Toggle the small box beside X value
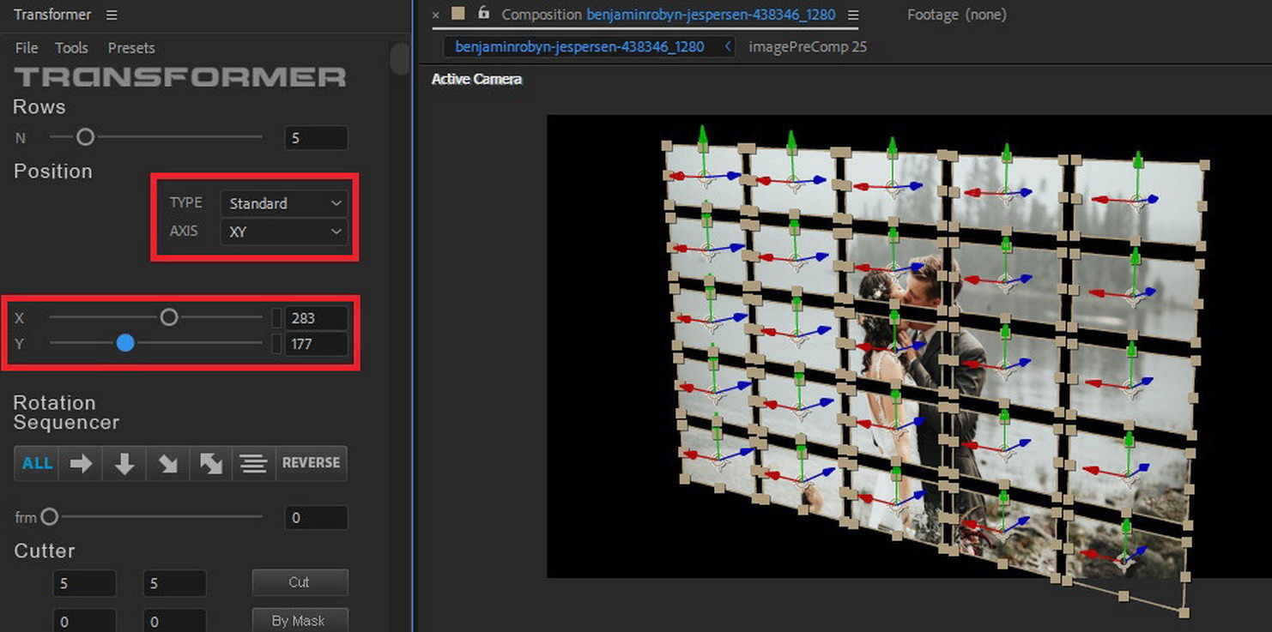The height and width of the screenshot is (632, 1272). pos(276,318)
